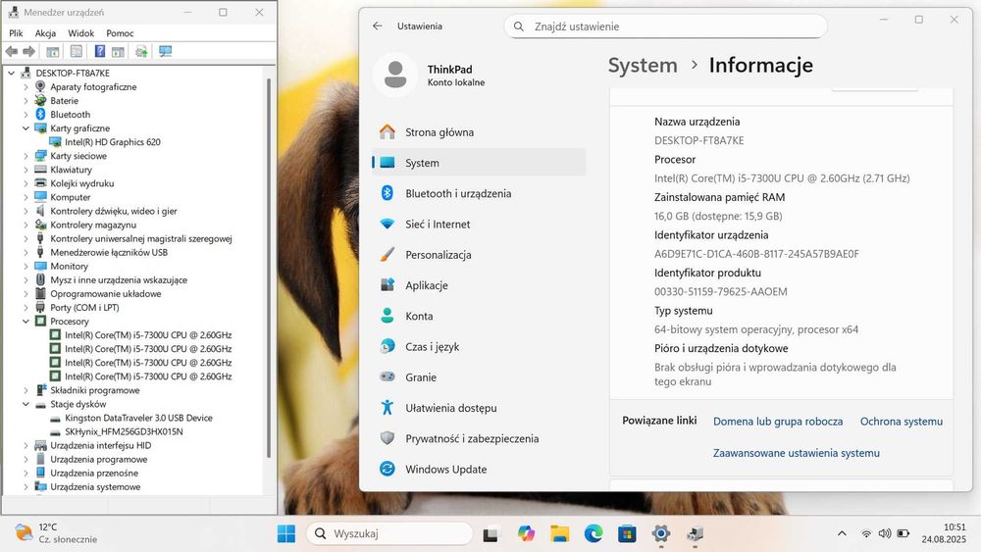
Task: Select Intel(R) HD Graphics 620 device
Action: (x=113, y=142)
